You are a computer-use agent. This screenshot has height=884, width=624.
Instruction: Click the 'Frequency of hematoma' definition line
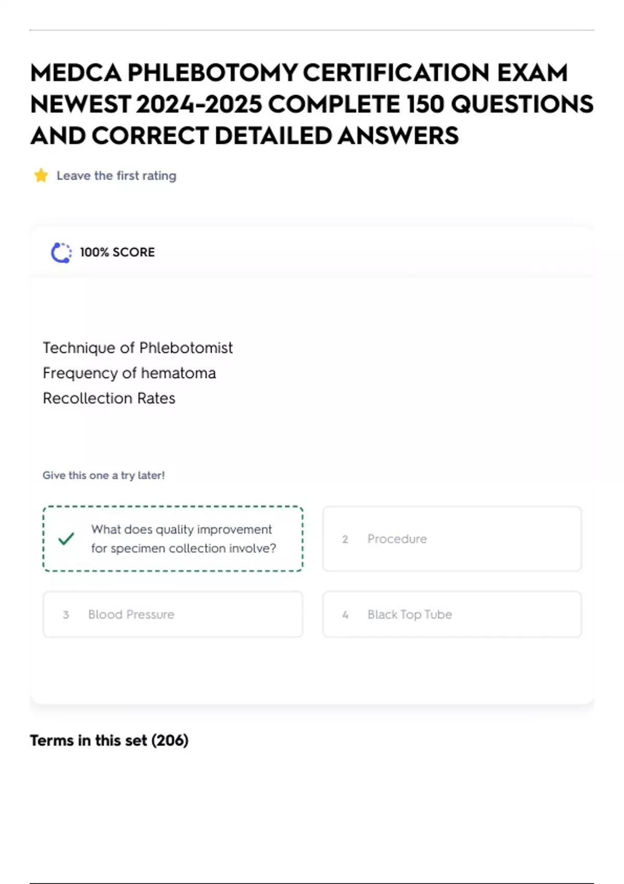click(x=129, y=373)
